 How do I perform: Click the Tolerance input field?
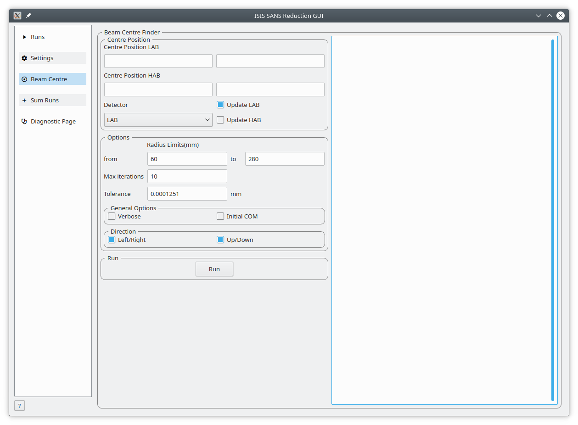(x=187, y=194)
